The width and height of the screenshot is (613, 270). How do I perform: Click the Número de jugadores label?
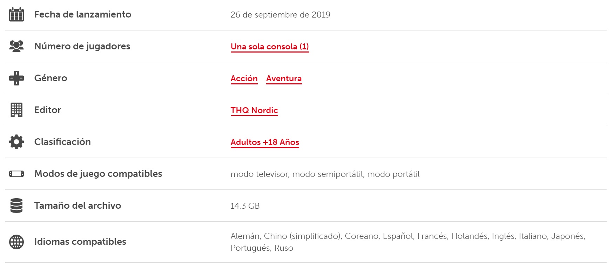(x=82, y=46)
